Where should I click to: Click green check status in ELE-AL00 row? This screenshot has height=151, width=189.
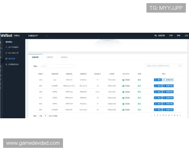coord(123,110)
